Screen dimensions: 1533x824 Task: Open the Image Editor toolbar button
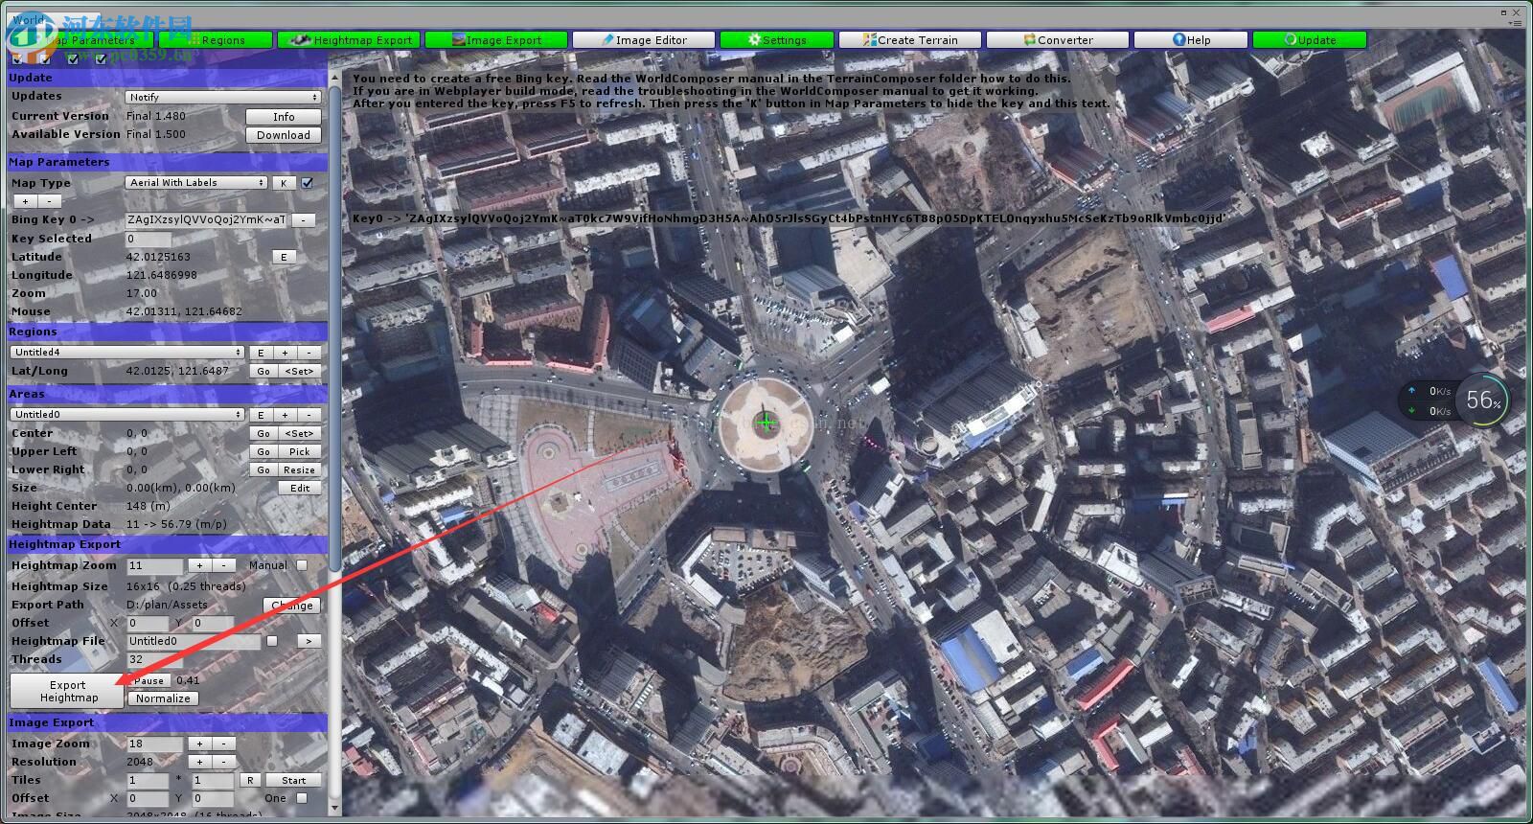tap(644, 40)
